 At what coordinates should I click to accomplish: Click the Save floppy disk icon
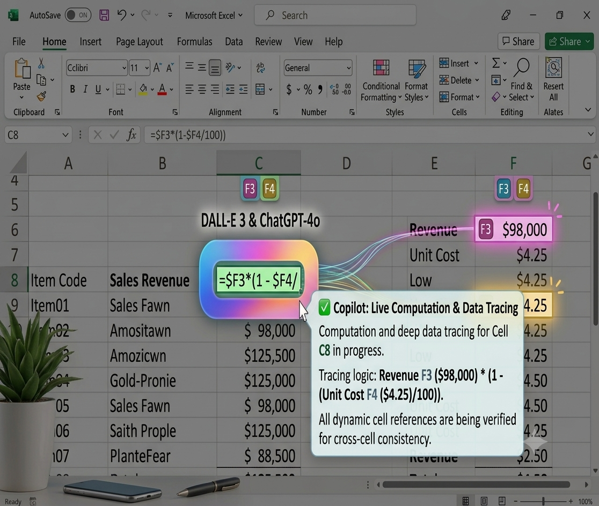(104, 15)
